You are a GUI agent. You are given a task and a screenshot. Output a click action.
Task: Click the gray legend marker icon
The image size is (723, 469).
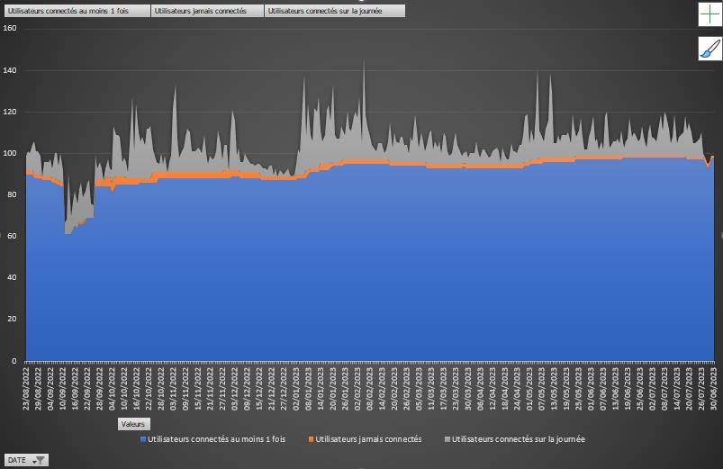pyautogui.click(x=447, y=439)
